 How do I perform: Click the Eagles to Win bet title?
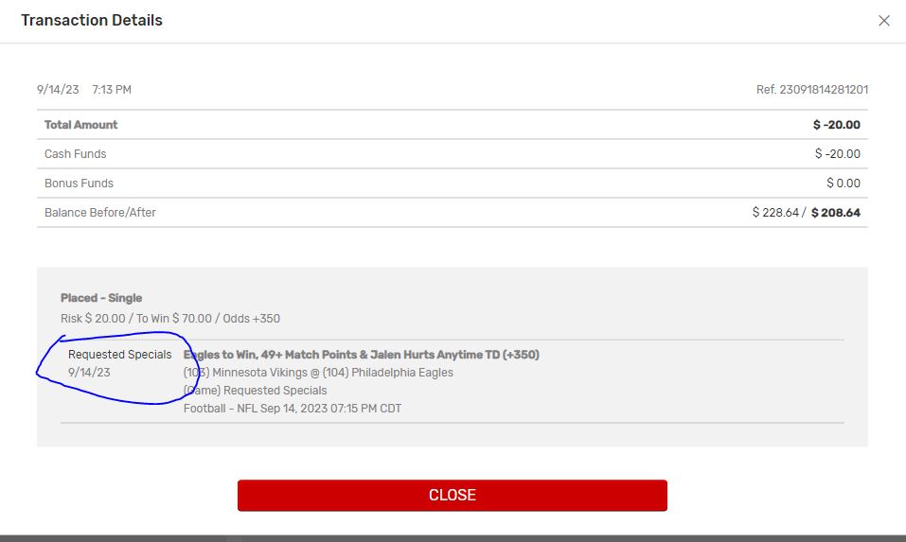click(361, 355)
